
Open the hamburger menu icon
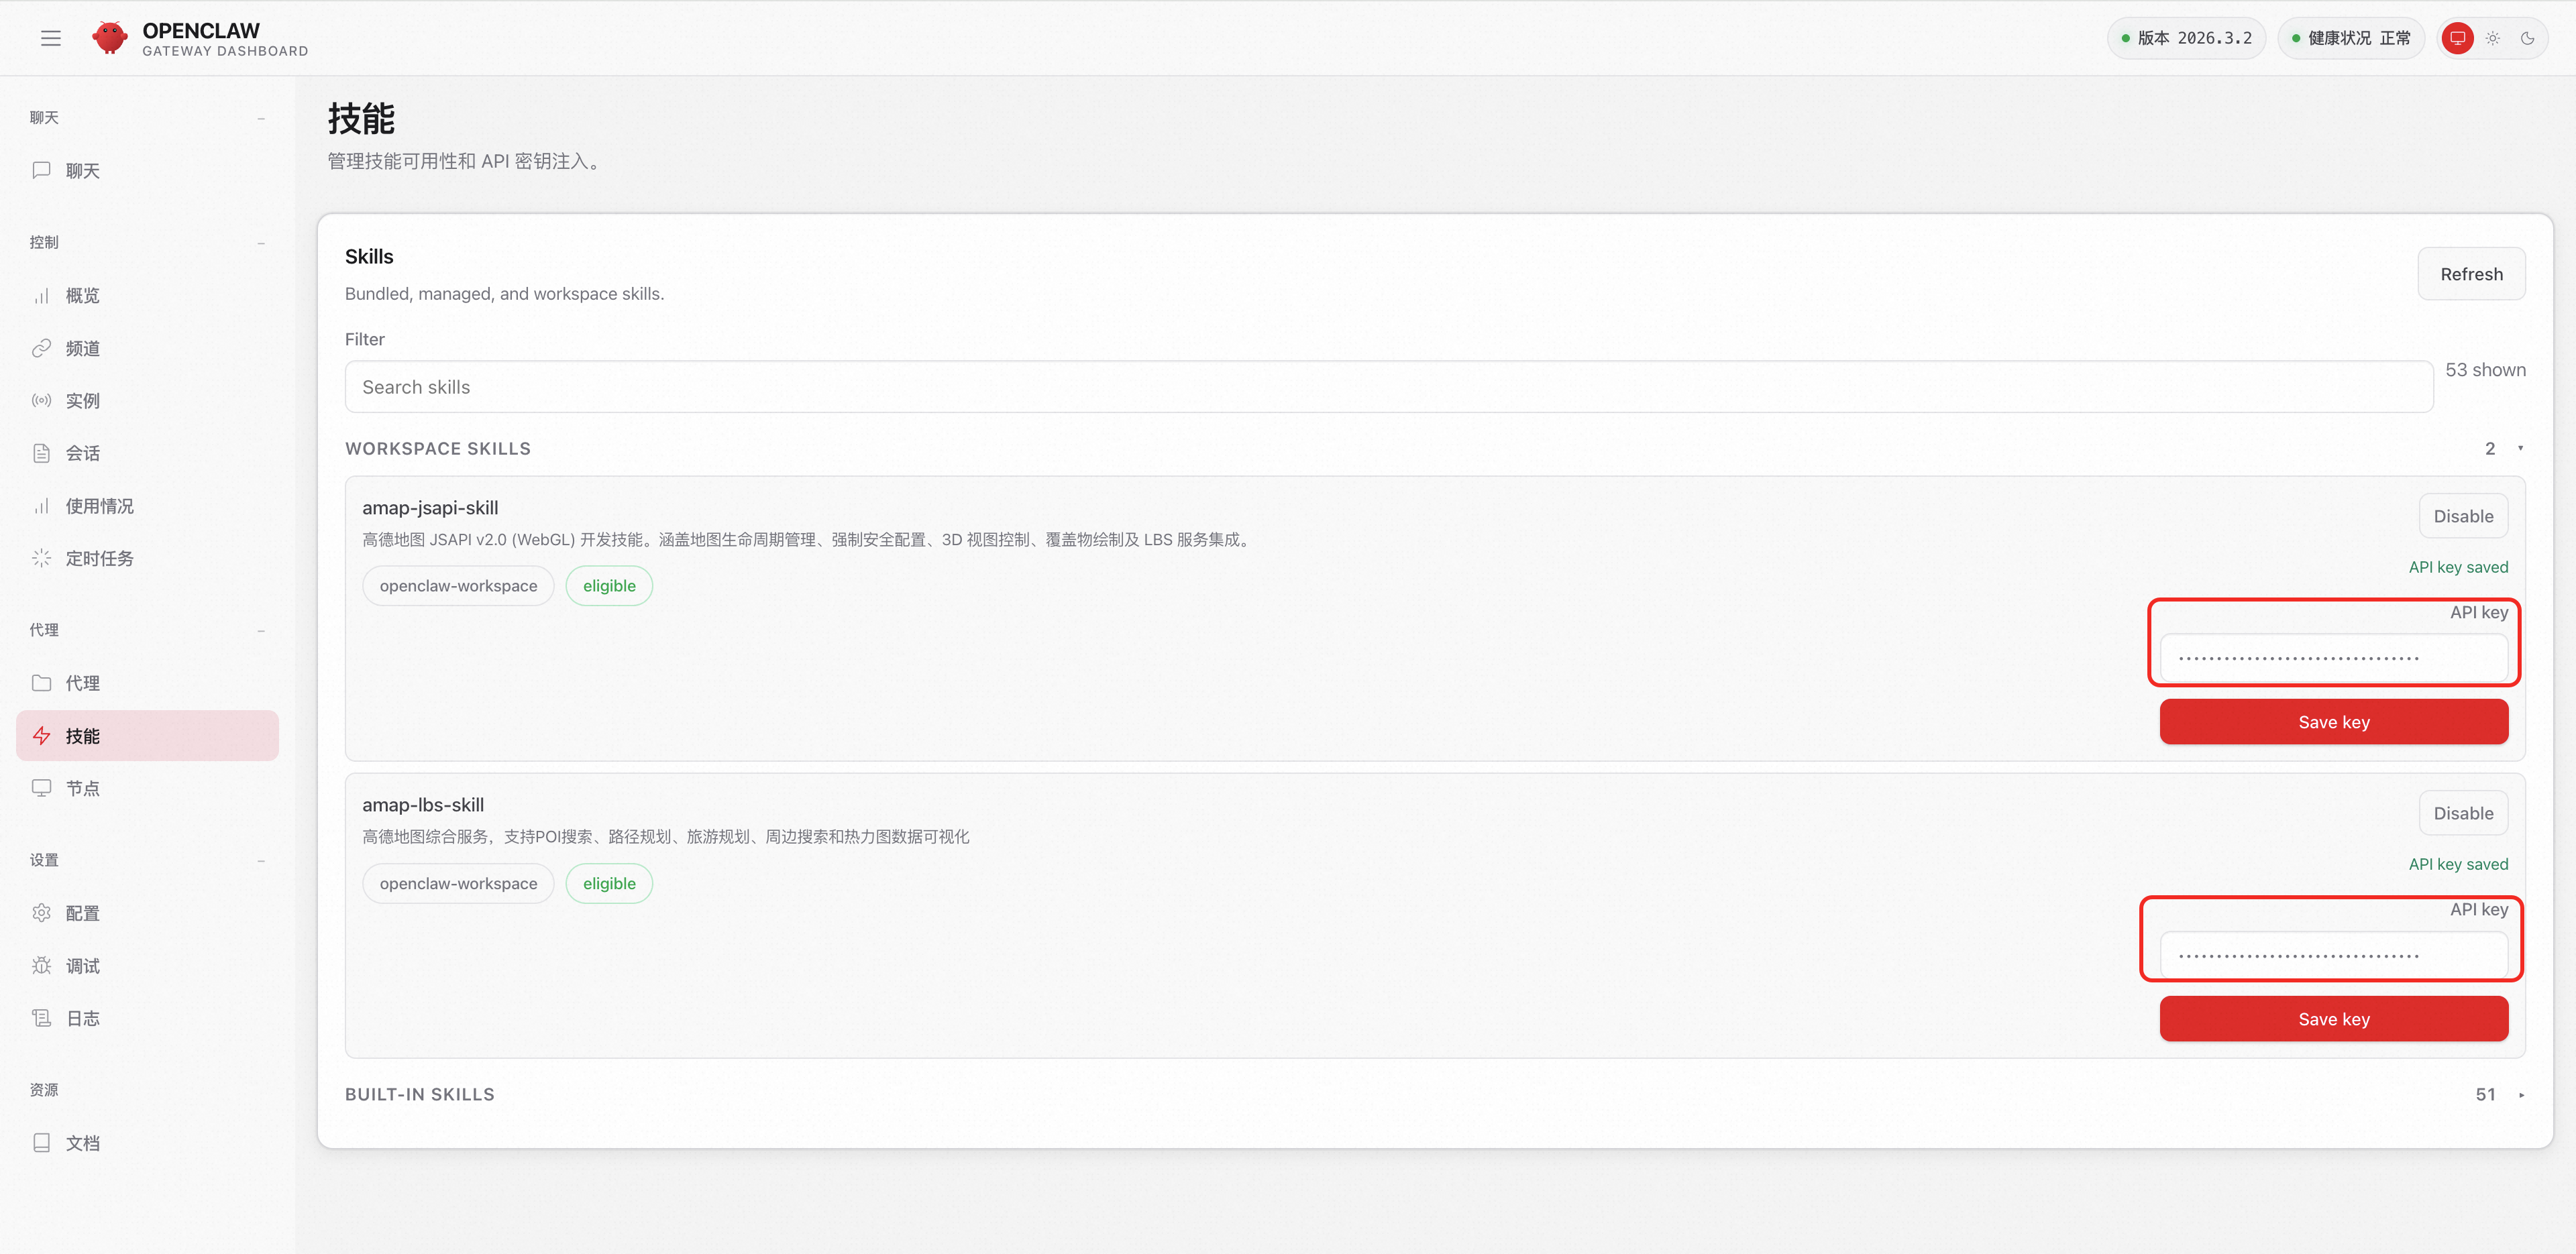click(x=51, y=38)
